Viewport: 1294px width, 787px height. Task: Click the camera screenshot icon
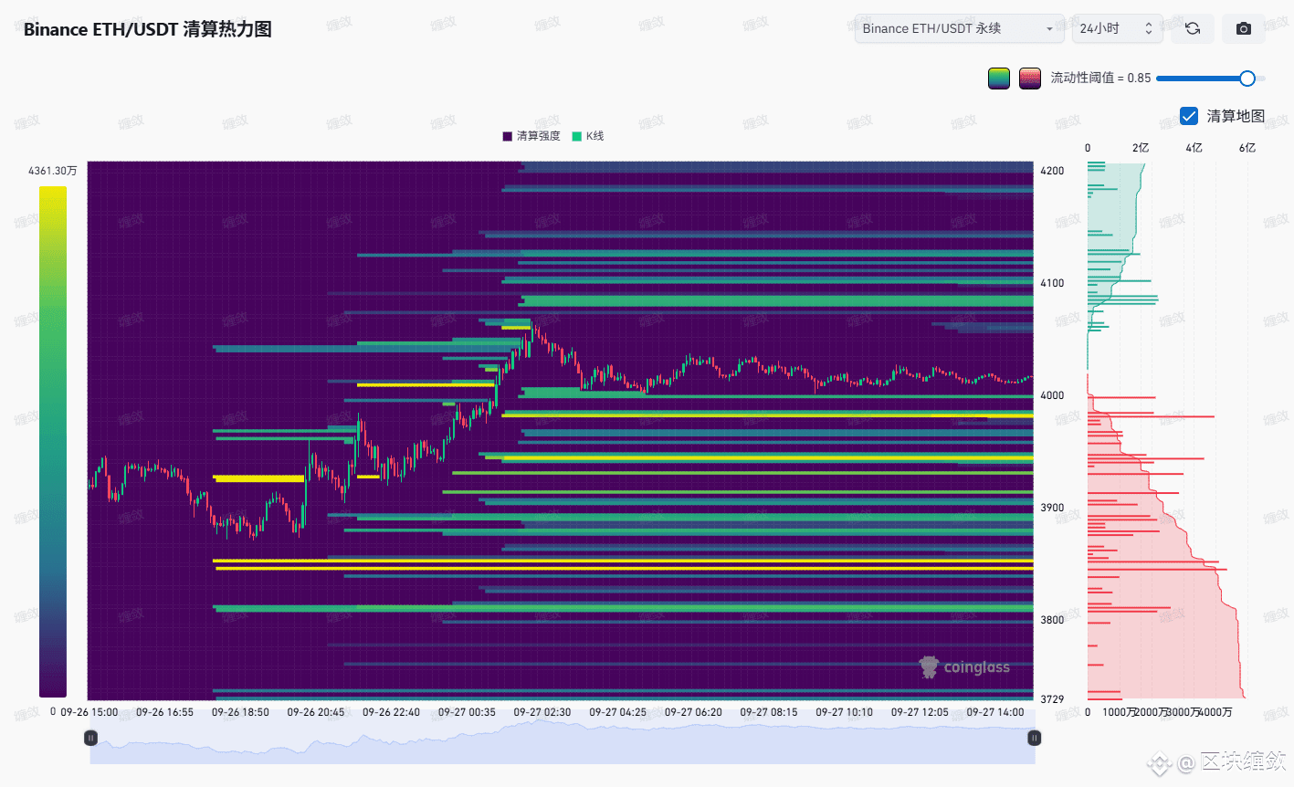coord(1243,28)
